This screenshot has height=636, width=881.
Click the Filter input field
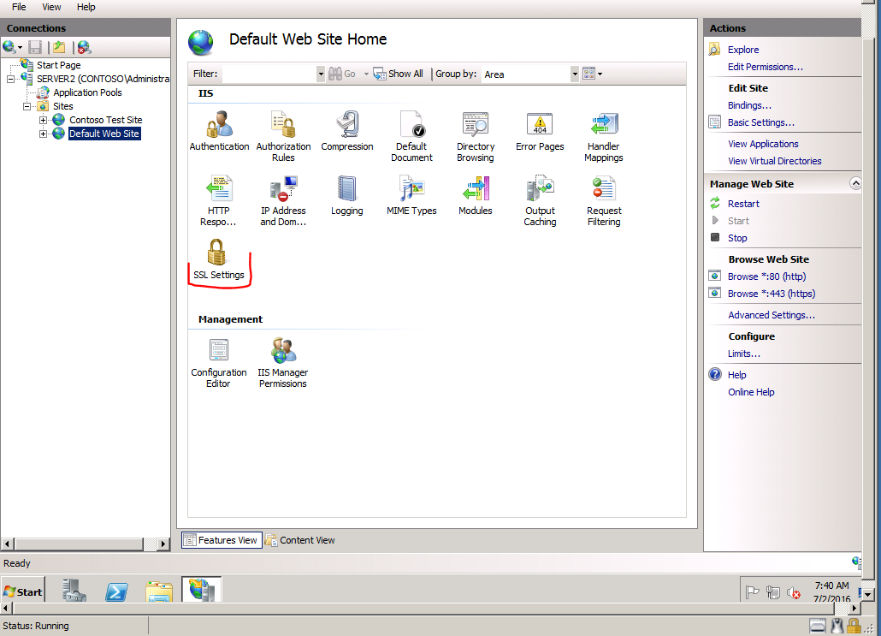[x=269, y=74]
